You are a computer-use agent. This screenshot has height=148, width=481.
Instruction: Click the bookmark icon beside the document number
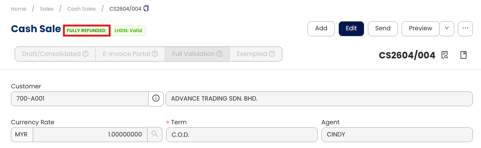pyautogui.click(x=464, y=55)
